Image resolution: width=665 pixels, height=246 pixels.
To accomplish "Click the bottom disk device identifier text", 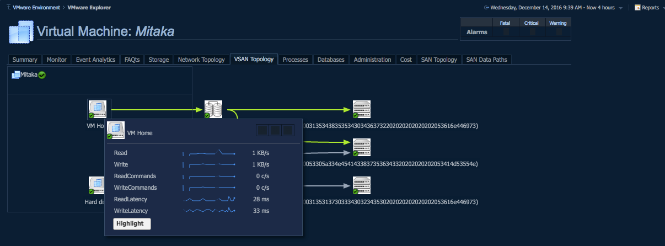I will click(391, 202).
